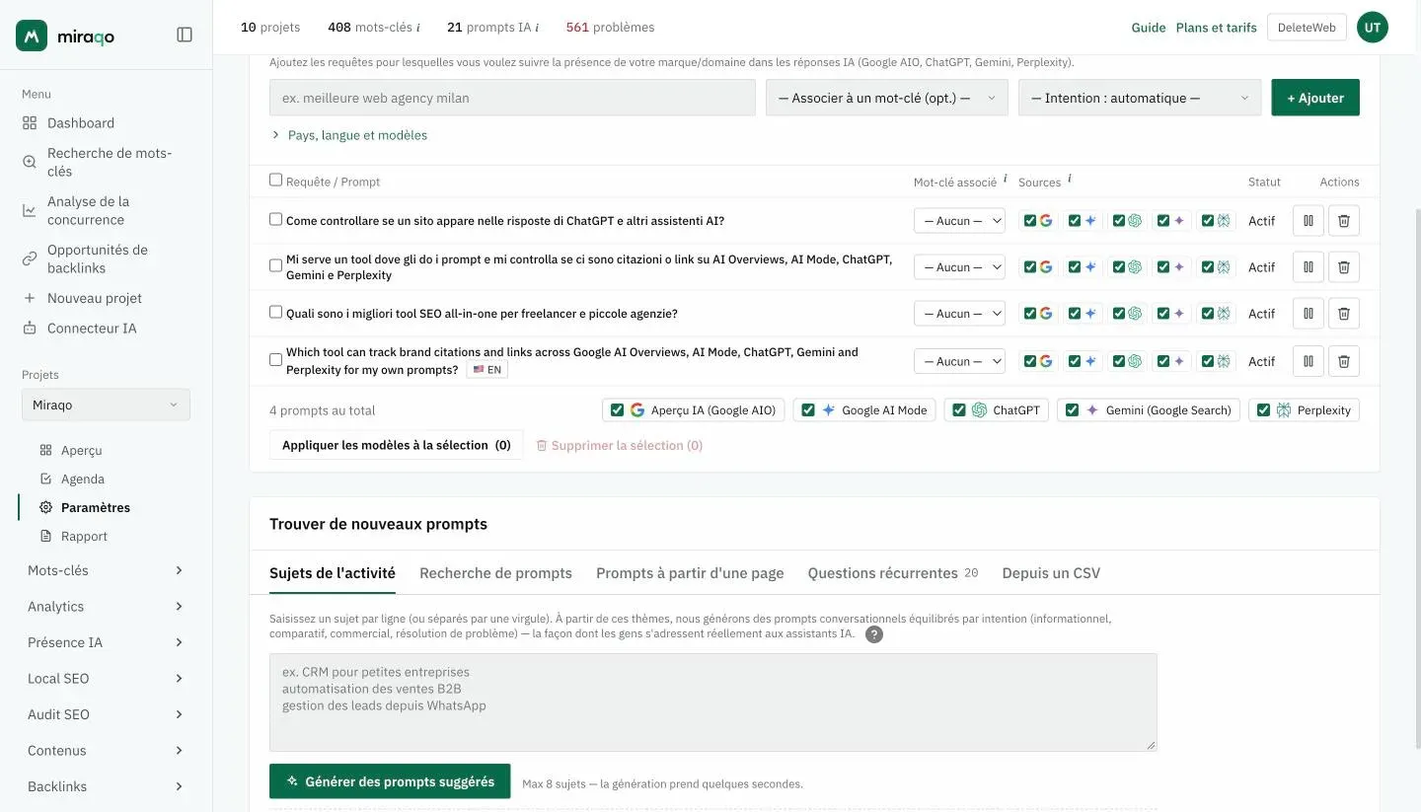This screenshot has height=812, width=1421.
Task: Open the UT user avatar
Action: (1373, 28)
